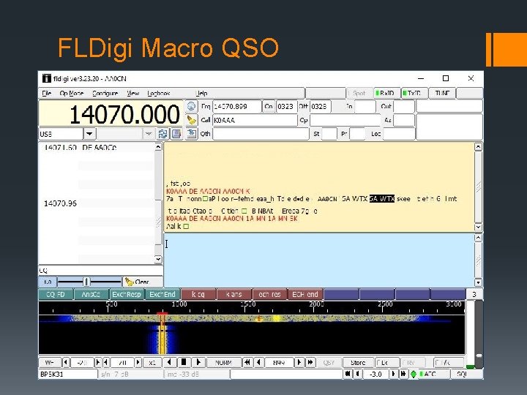Click the waterfall red cursor marker

pyautogui.click(x=162, y=314)
